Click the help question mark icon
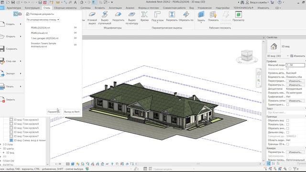Viewport: 306px width, 172px height. pyautogui.click(x=280, y=2)
